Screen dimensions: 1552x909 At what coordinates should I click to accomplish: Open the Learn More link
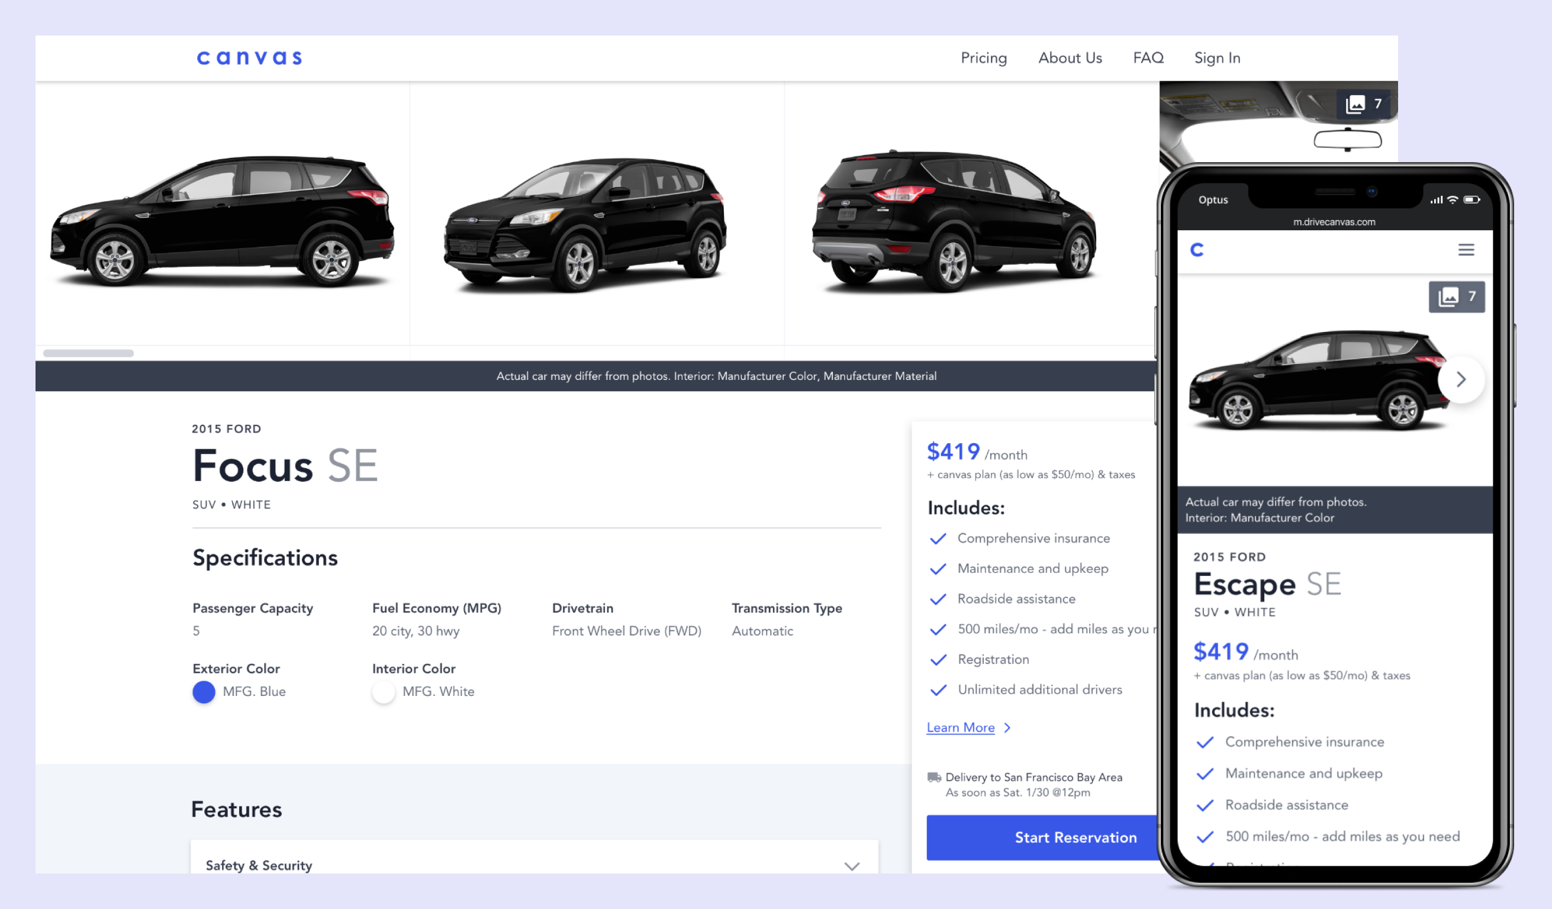(960, 727)
